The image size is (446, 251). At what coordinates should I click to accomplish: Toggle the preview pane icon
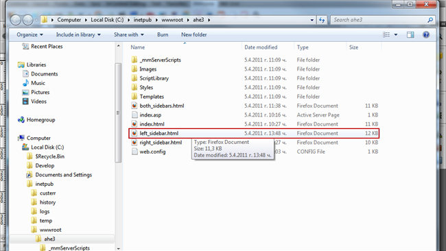coord(410,35)
